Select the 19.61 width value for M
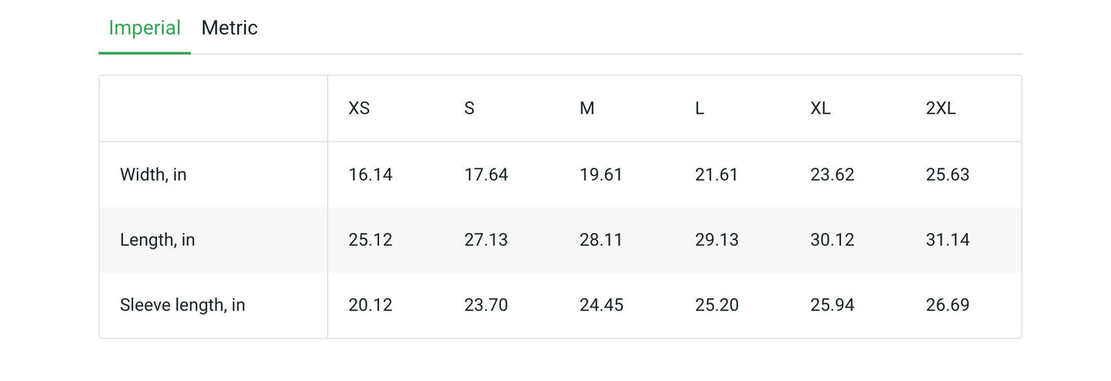 (x=600, y=175)
